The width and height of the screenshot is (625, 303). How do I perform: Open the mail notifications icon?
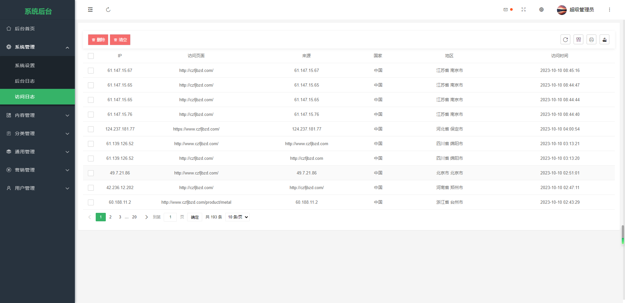pos(506,10)
